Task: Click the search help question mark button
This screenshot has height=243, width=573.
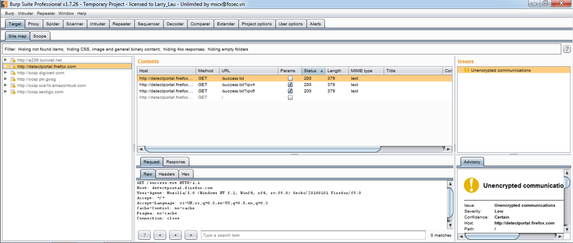Action: pyautogui.click(x=145, y=235)
